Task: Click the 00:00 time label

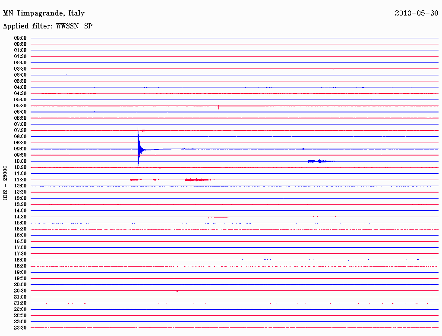Action: pos(20,38)
